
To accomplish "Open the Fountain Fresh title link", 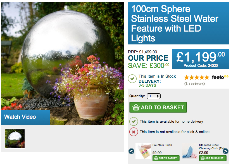I will [162, 145].
